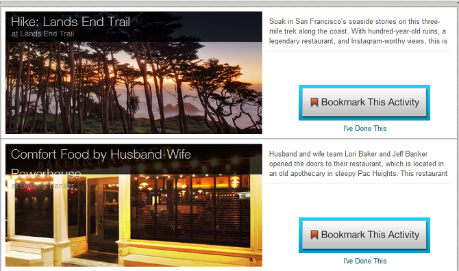Mark Lands End Trail as I've Done This

(364, 129)
